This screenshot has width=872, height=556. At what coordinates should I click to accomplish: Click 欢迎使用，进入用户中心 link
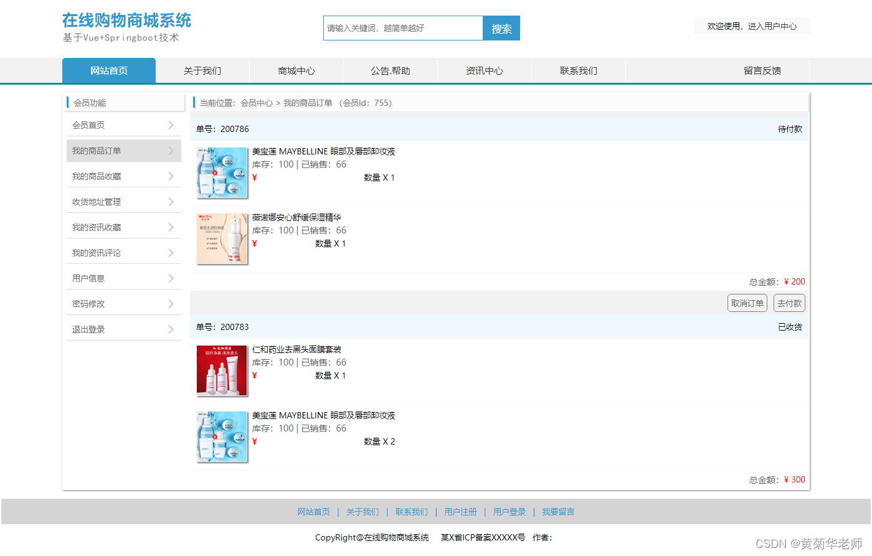[752, 26]
